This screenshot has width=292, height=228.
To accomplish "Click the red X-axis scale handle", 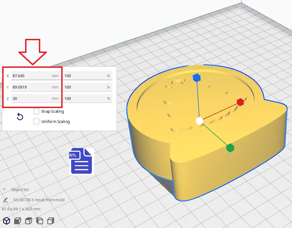I will pyautogui.click(x=240, y=102).
